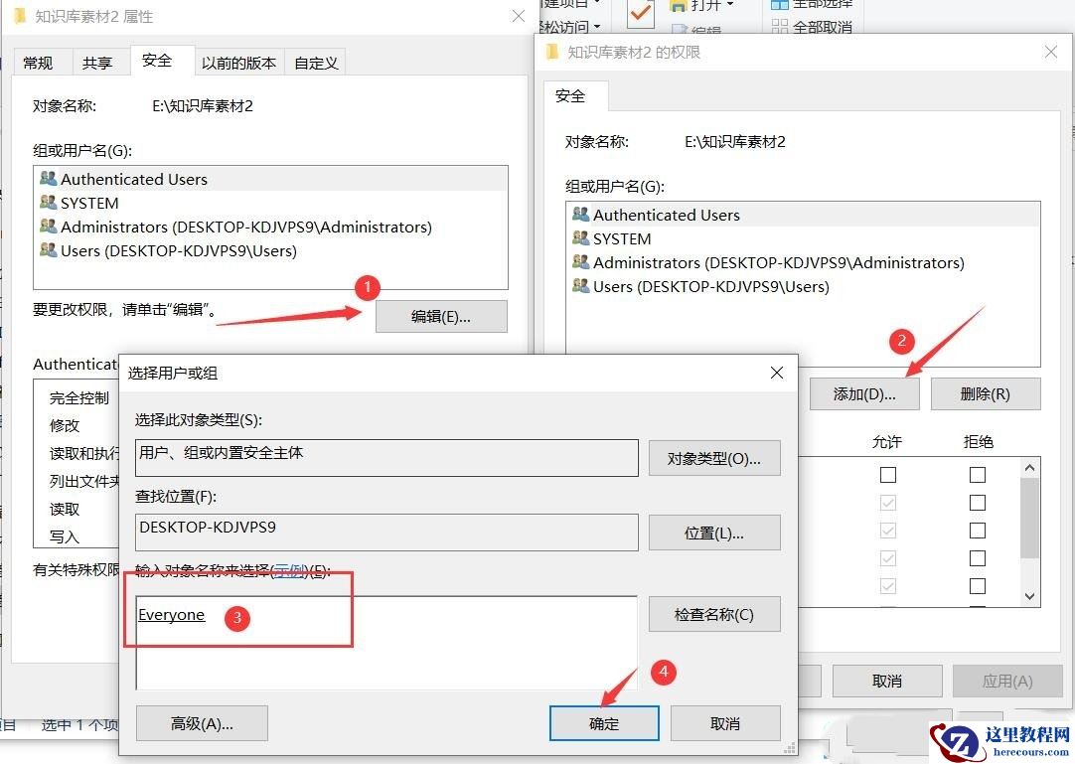Click the folder icon in 知识库素材2 属性 title bar

point(18,16)
